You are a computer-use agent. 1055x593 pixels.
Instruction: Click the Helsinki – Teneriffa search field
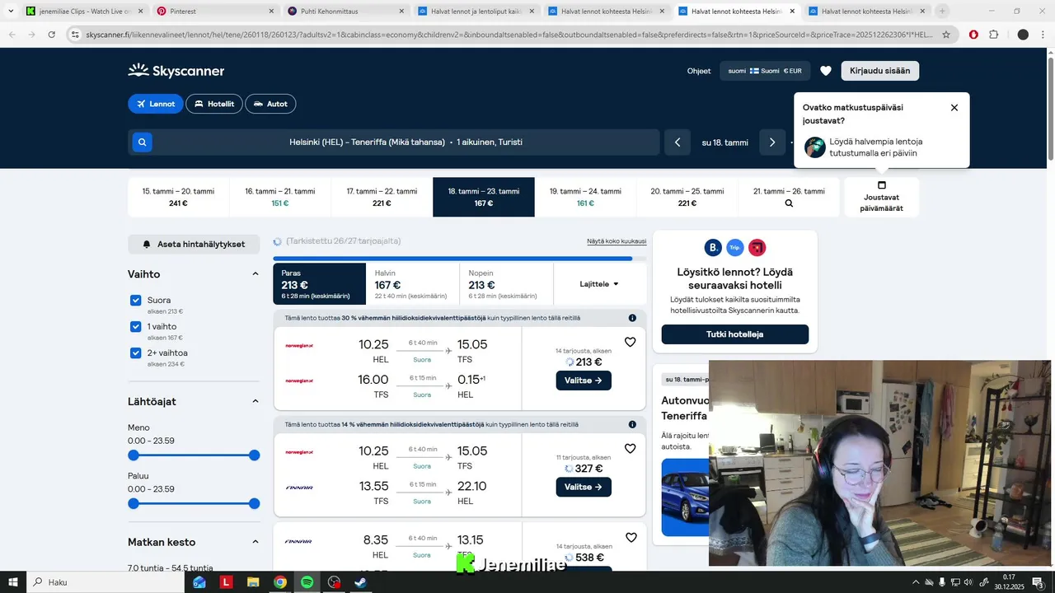coord(394,142)
